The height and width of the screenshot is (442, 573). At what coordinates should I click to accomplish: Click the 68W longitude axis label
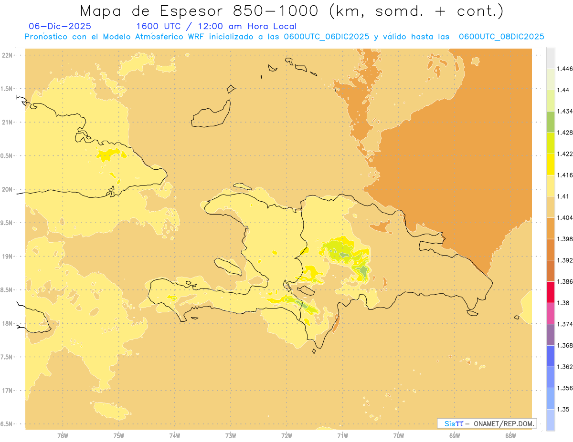click(510, 436)
